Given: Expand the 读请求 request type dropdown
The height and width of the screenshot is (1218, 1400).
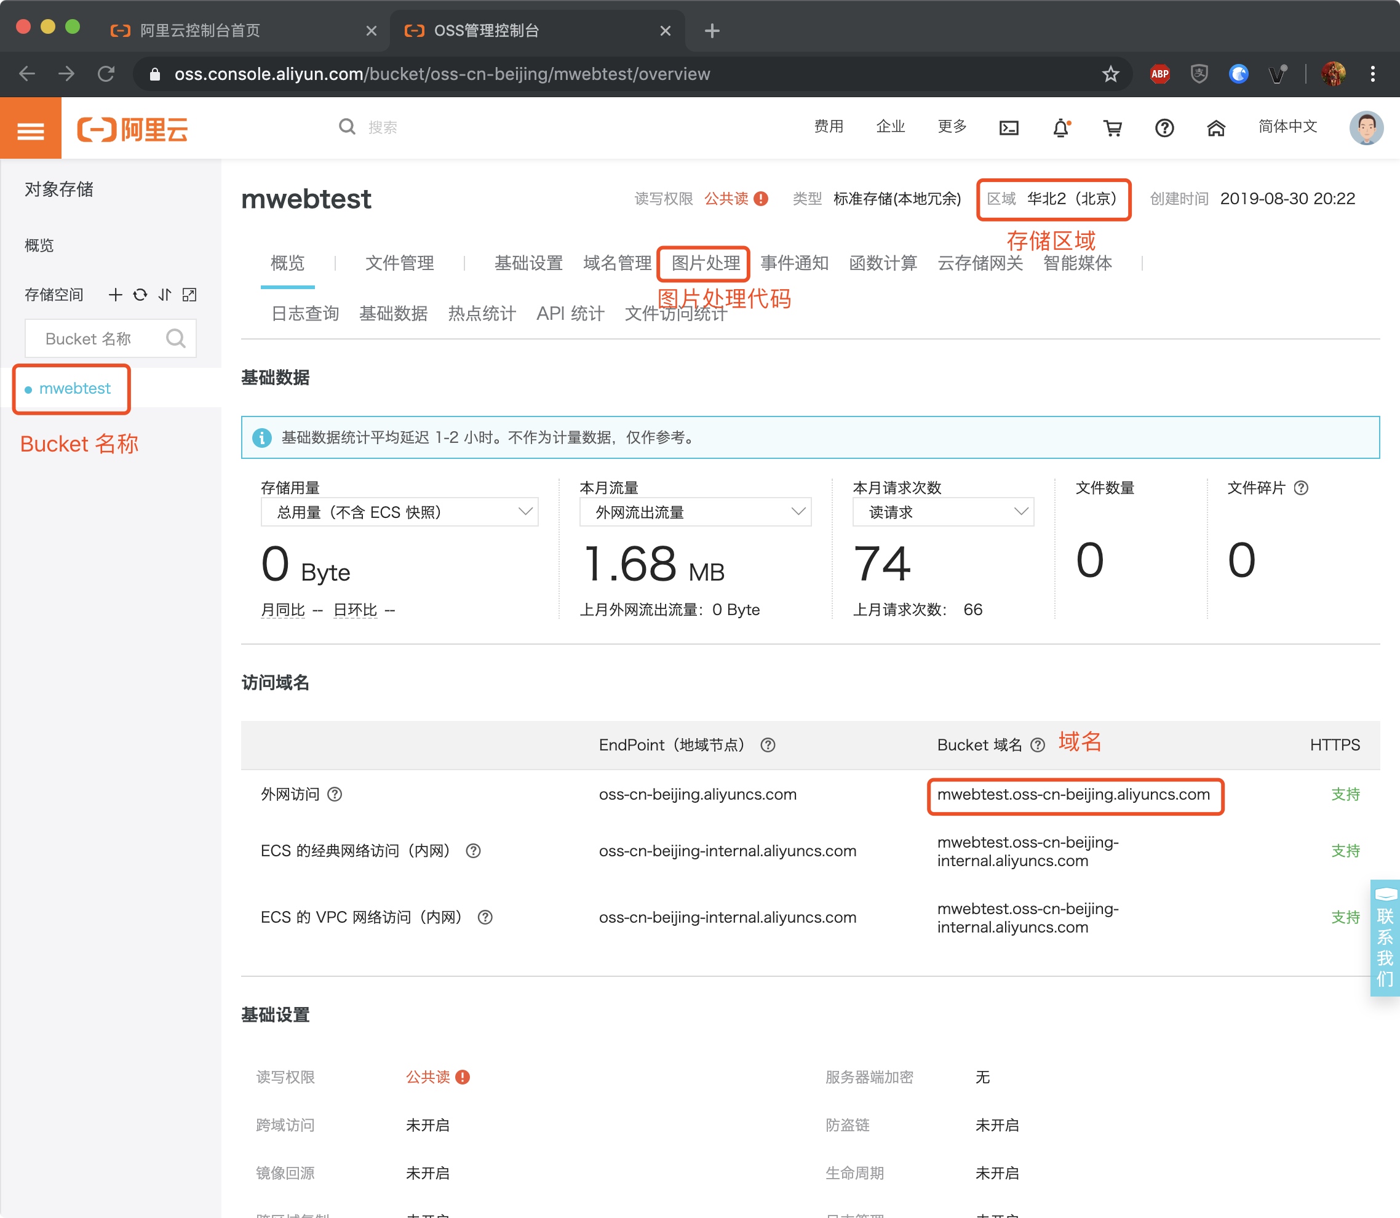Looking at the screenshot, I should 942,512.
